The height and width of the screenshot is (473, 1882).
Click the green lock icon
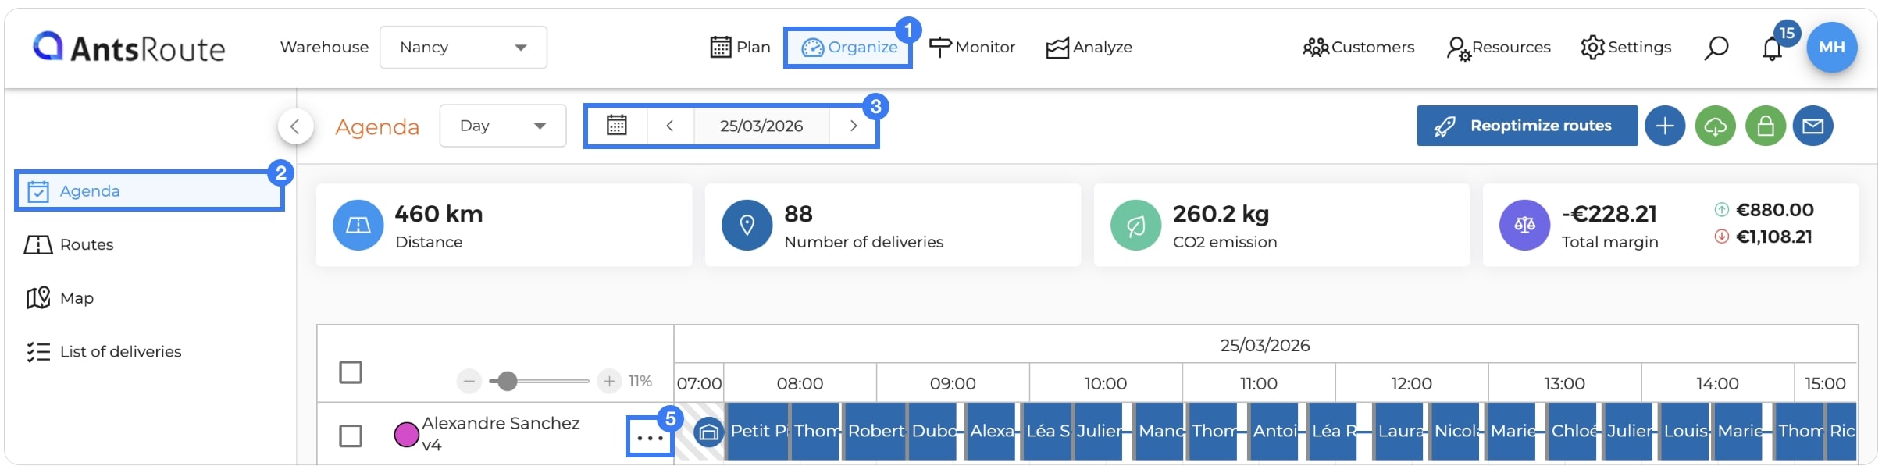point(1766,126)
